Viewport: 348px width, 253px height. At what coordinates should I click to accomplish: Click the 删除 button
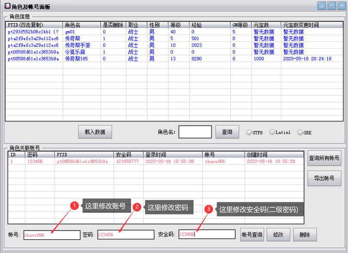[x=305, y=235]
